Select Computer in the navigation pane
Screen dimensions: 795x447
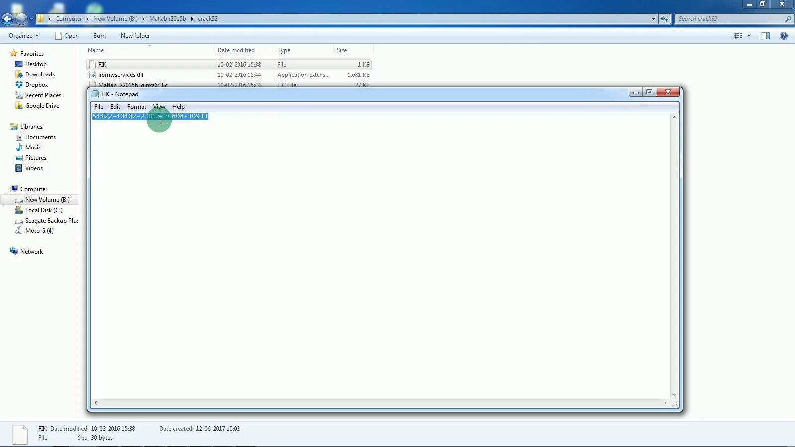tap(34, 189)
